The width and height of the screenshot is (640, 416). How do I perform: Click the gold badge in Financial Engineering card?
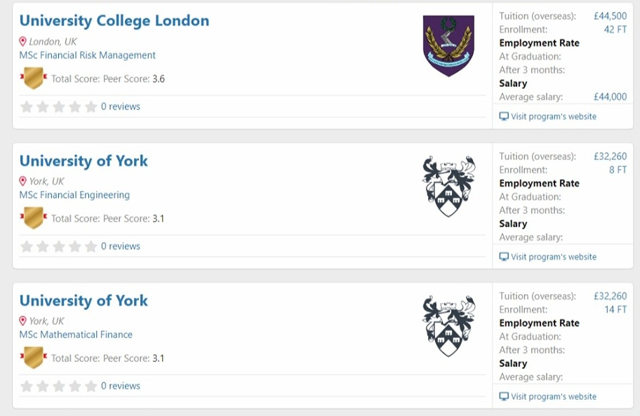click(x=34, y=217)
